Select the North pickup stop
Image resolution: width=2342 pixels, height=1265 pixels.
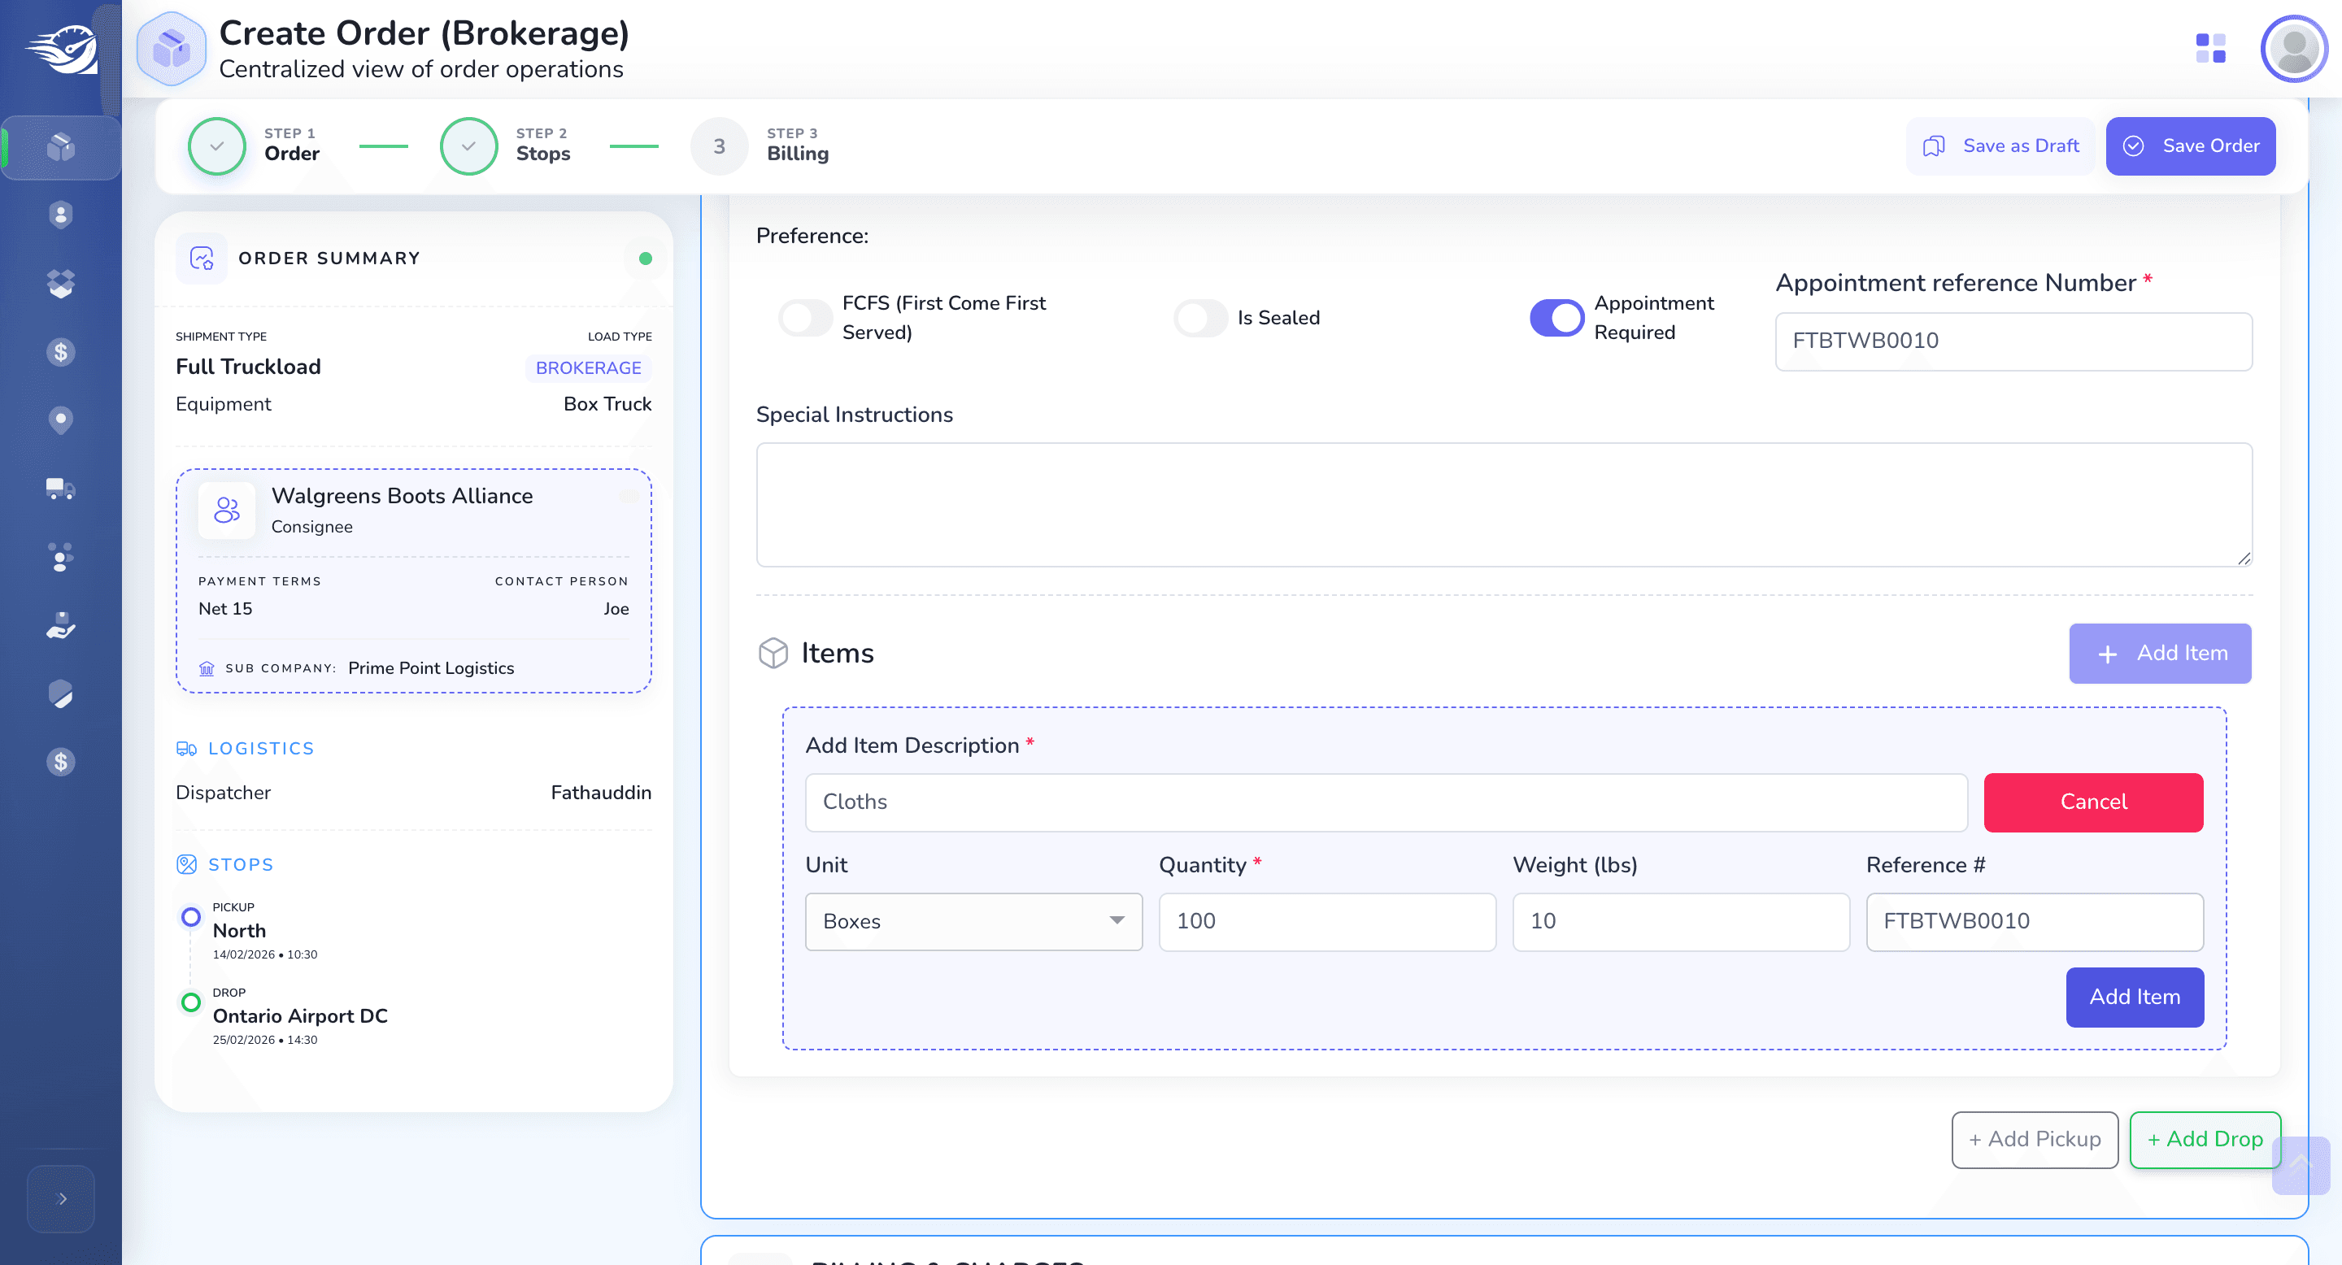tap(239, 931)
